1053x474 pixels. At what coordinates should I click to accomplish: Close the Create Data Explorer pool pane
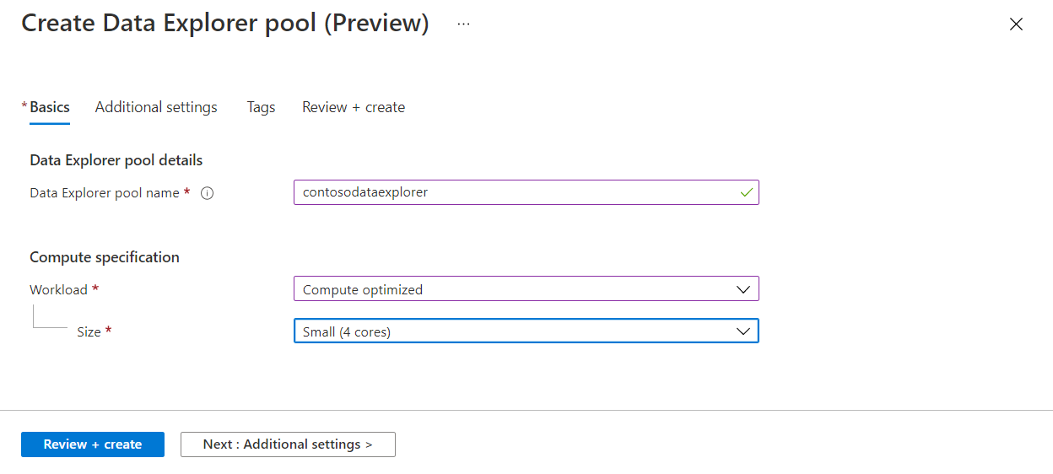tap(1016, 24)
